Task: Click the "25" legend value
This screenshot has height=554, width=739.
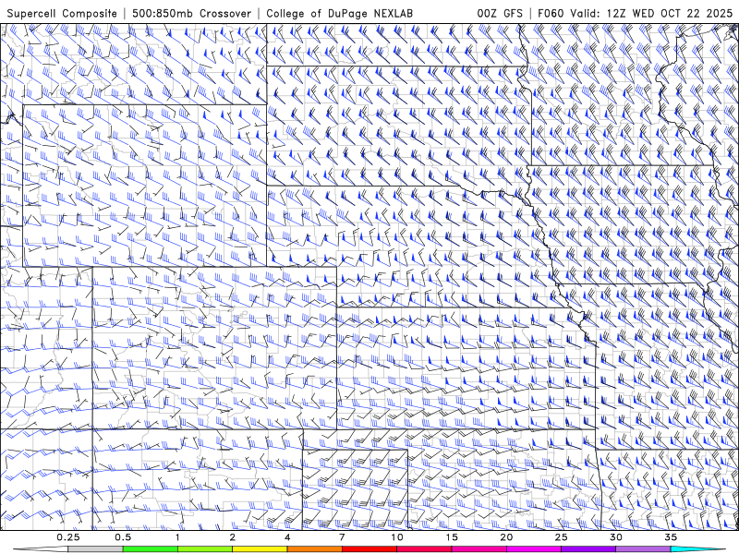Action: 561,537
